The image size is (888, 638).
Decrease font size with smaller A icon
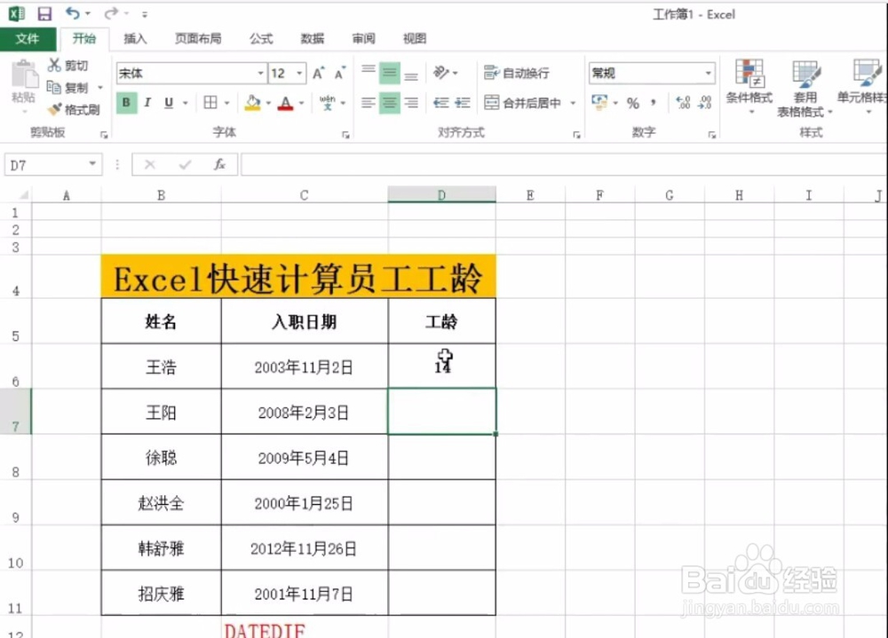[340, 73]
